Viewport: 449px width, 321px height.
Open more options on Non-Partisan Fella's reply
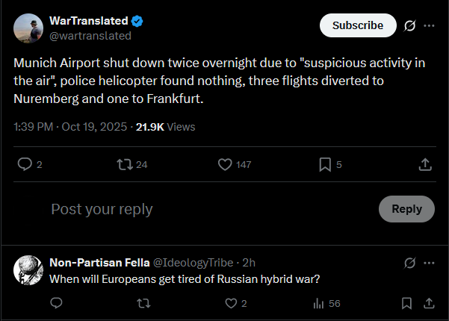point(429,263)
